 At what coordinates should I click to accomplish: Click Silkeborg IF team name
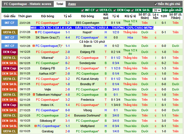click(x=48, y=121)
